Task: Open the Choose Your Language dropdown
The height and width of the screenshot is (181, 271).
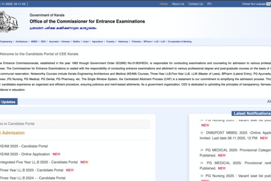Action: 269,4
